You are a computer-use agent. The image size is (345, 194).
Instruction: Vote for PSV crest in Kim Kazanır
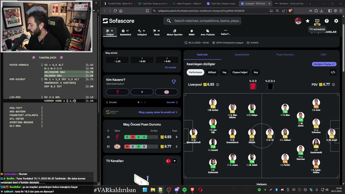coord(166,92)
